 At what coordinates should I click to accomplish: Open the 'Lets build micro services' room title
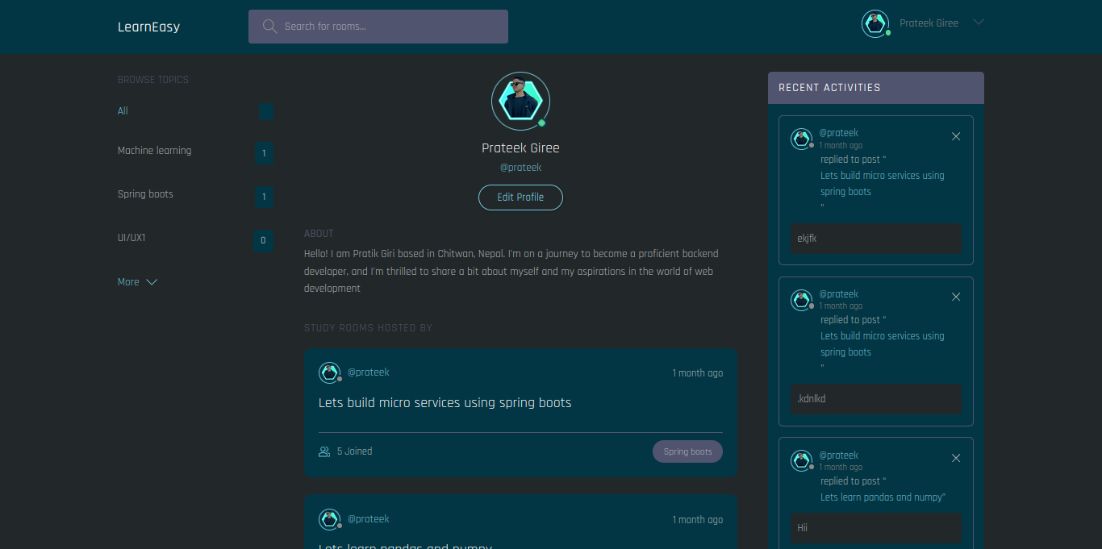point(445,403)
